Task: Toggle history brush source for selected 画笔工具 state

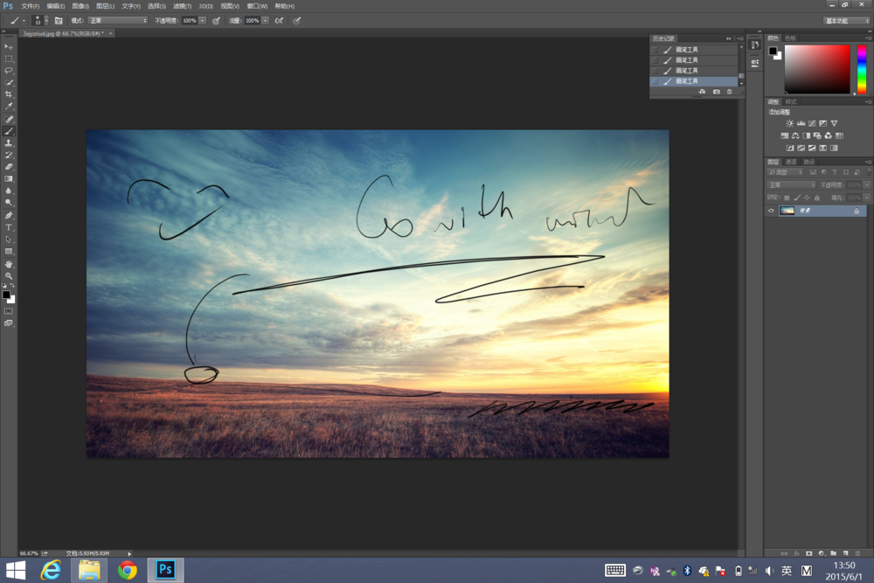Action: (655, 81)
